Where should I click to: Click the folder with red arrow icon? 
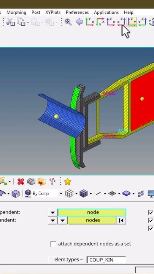coord(42,182)
